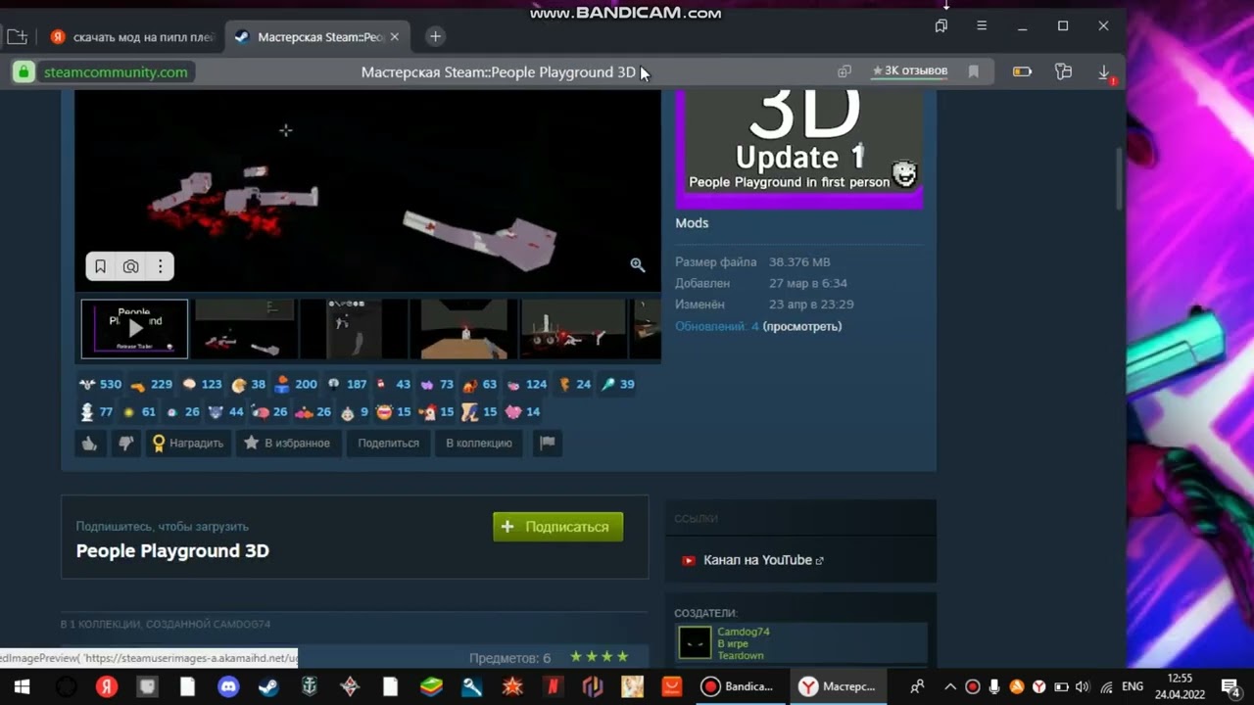Screen dimensions: 1254x705
Task: Open Discord from the taskbar
Action: pyautogui.click(x=228, y=686)
